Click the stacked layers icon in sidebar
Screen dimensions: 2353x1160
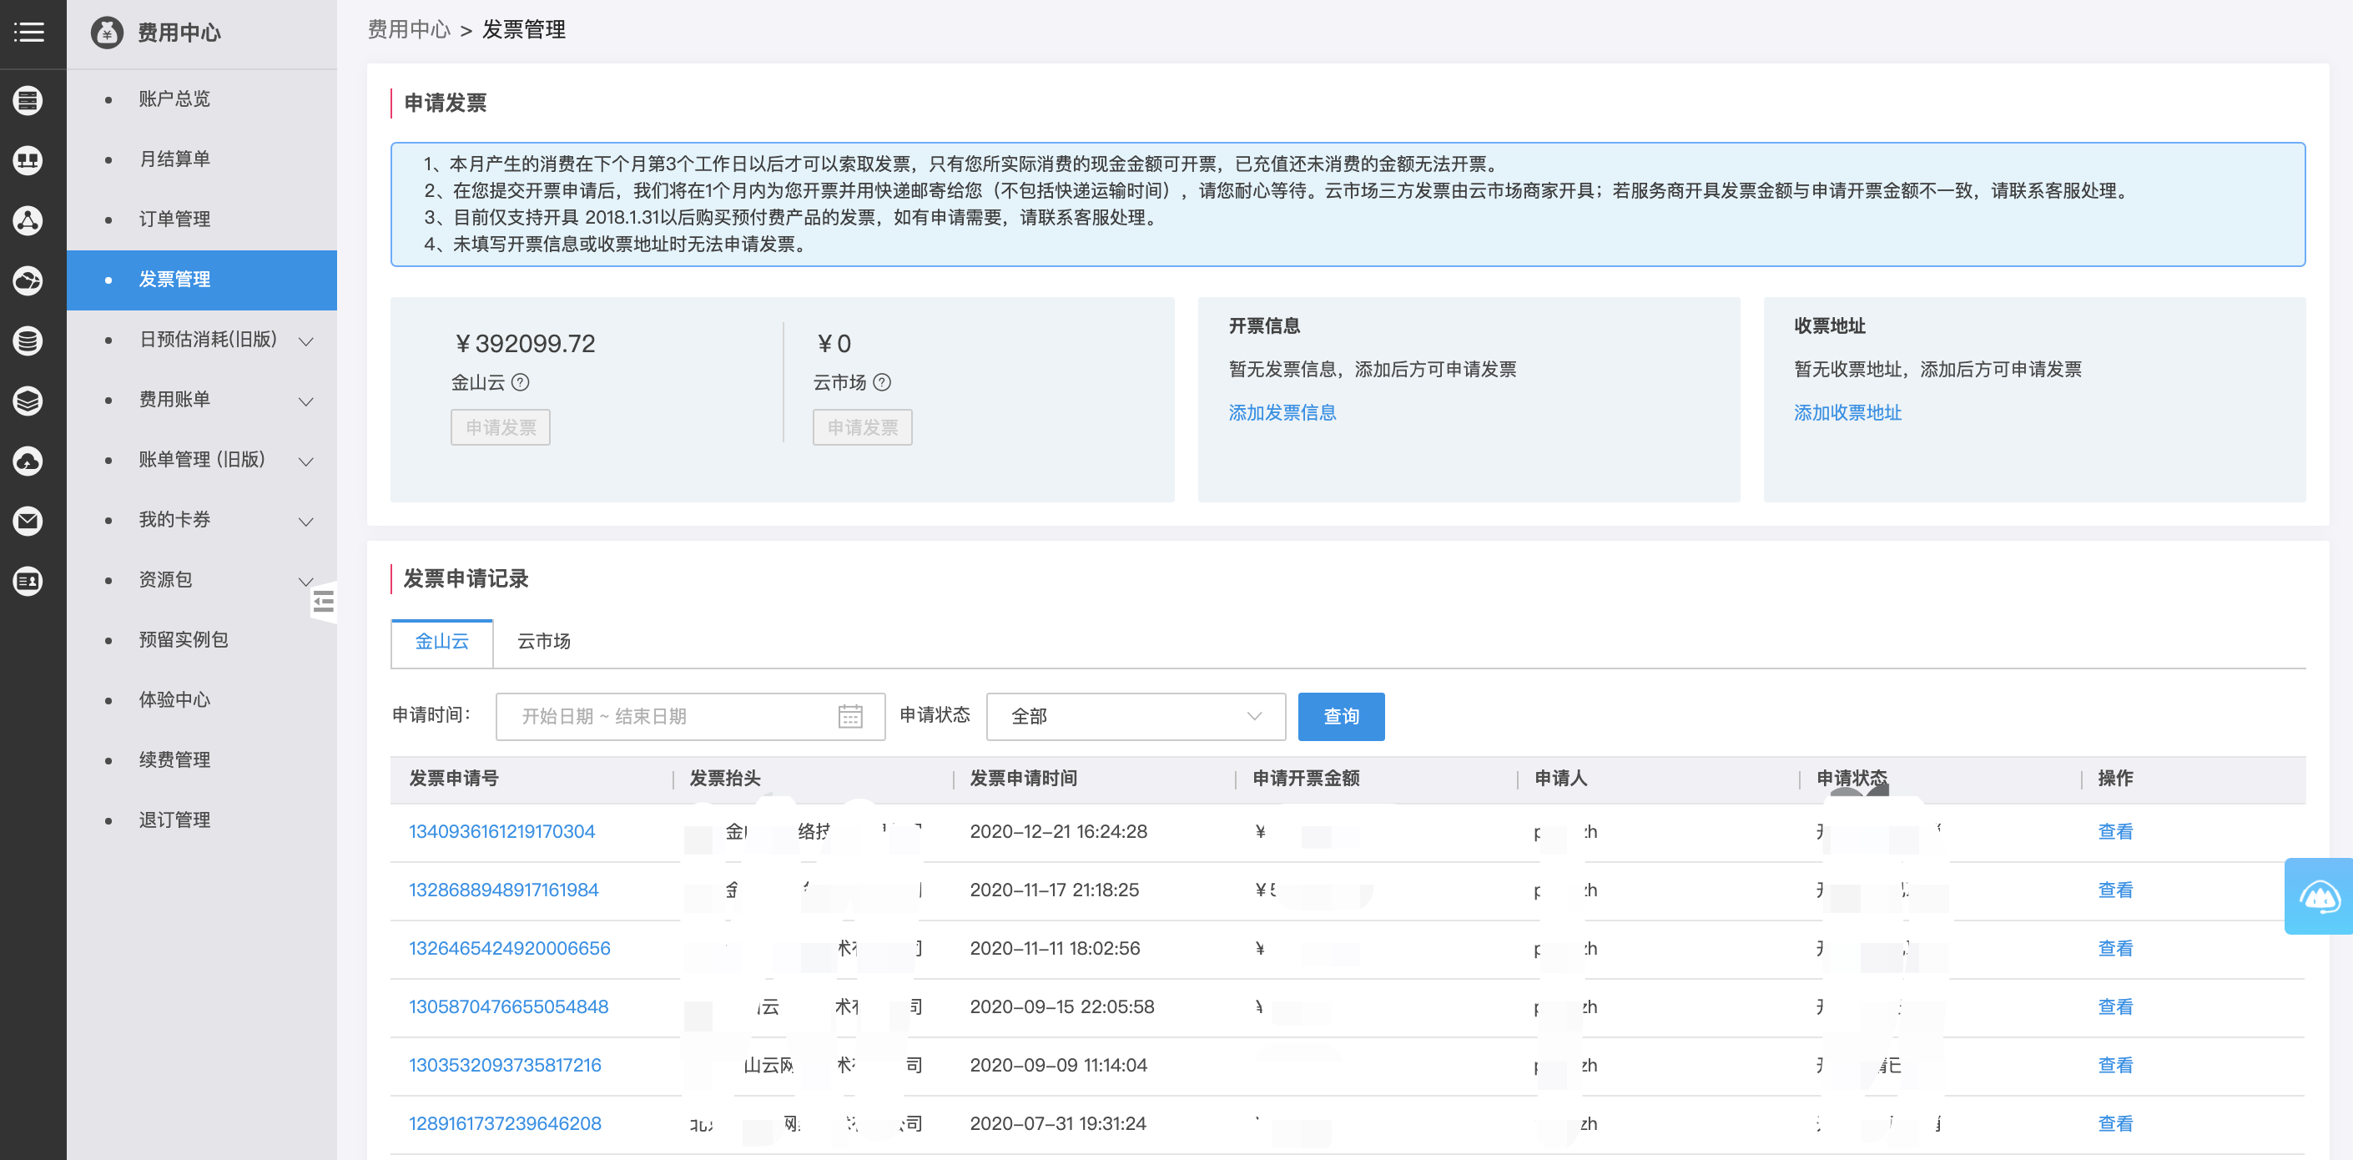tap(28, 401)
